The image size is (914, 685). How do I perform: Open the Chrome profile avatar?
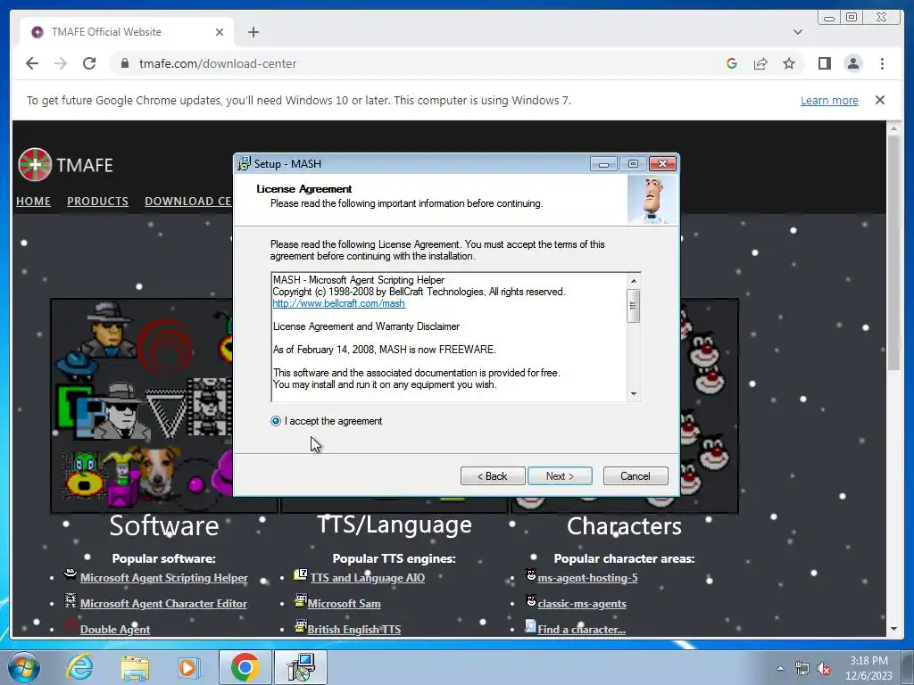point(852,63)
